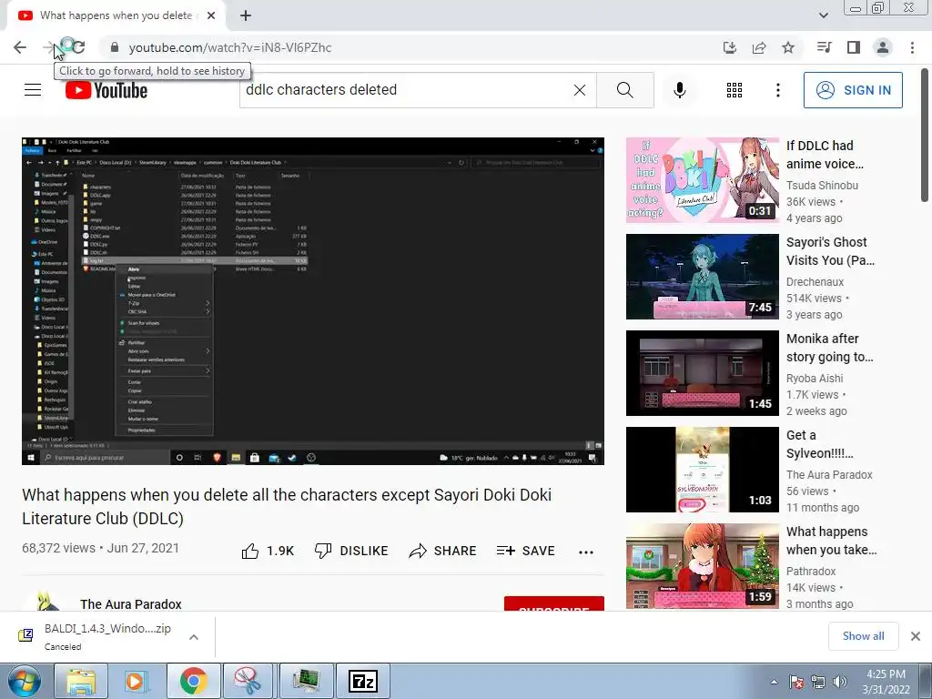
Task: Go back to the previous page
Action: [x=20, y=47]
